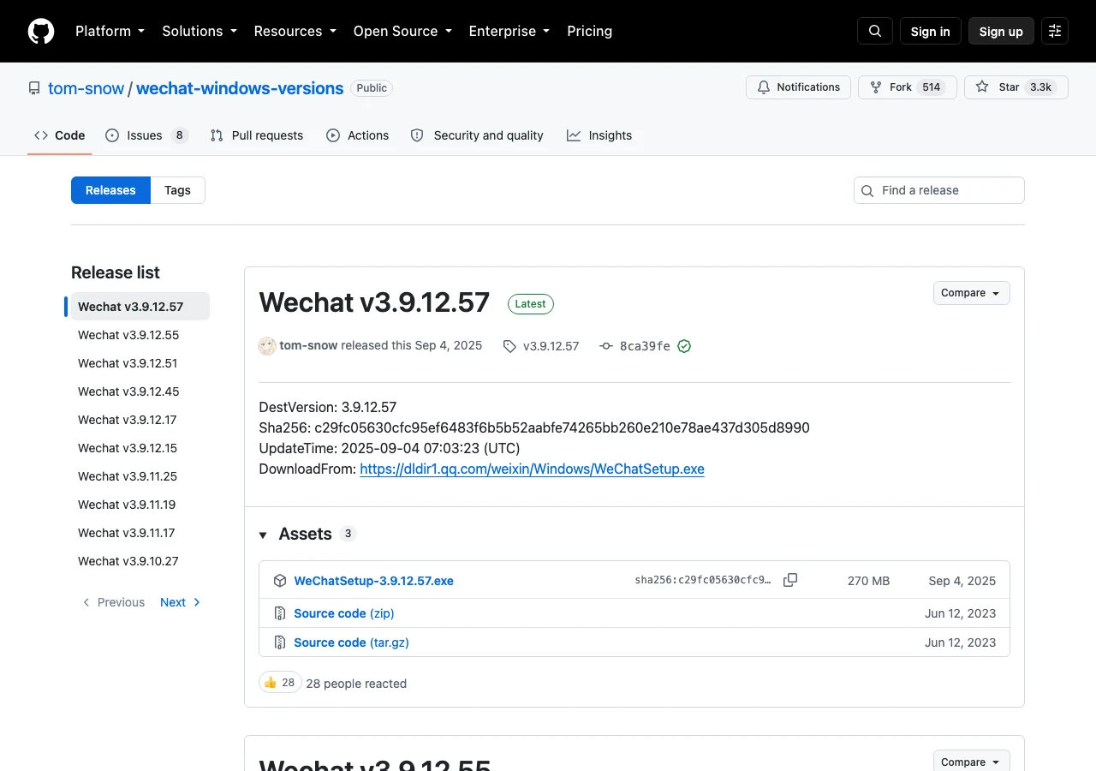Click the Sign up button
The width and height of the screenshot is (1096, 771).
[1001, 31]
